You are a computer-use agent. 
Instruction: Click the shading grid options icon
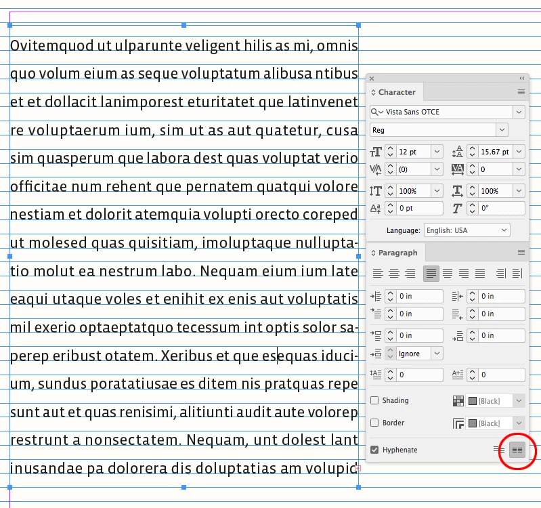(x=458, y=401)
